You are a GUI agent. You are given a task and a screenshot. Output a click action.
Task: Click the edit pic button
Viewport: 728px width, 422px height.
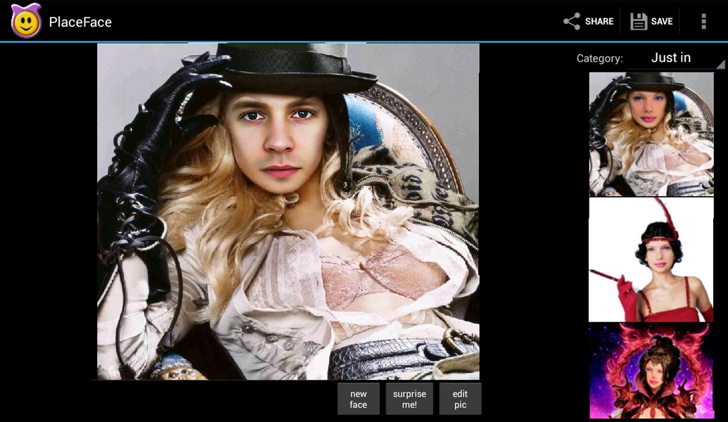pos(459,399)
